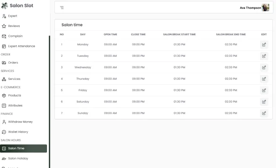This screenshot has width=276, height=168.
Task: Click the Salon time card heading
Action: pos(72,25)
